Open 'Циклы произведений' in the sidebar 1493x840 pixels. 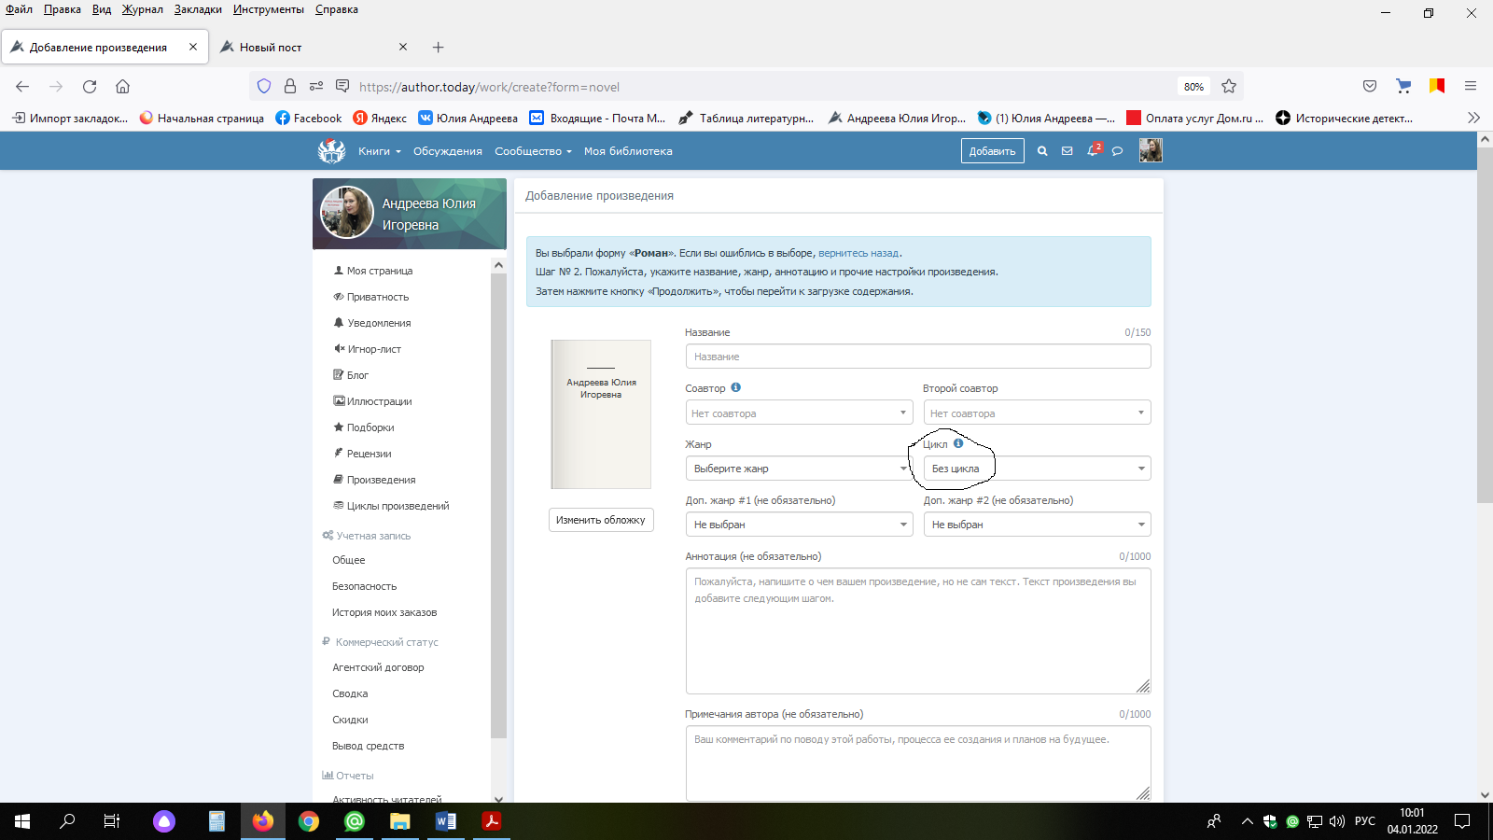tap(398, 506)
